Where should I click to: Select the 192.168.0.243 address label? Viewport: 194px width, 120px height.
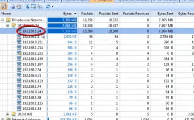click(x=33, y=92)
